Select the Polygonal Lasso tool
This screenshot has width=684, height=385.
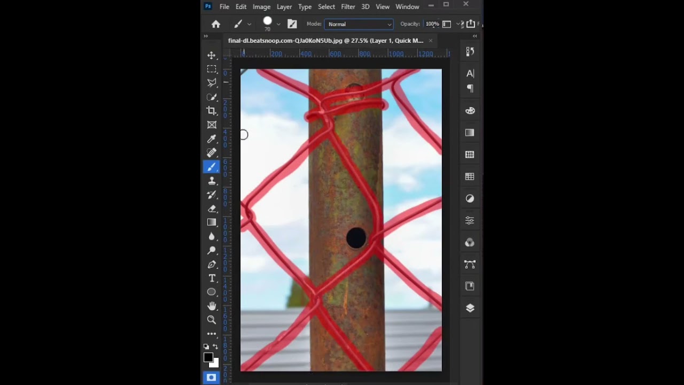212,83
